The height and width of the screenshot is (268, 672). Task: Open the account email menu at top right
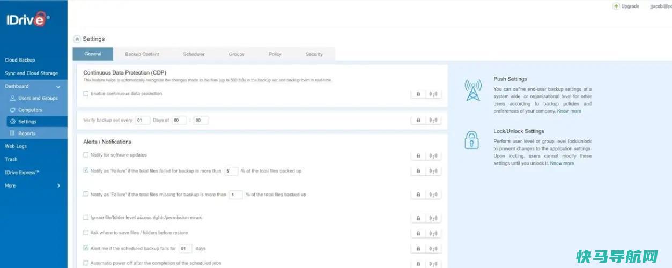[661, 6]
